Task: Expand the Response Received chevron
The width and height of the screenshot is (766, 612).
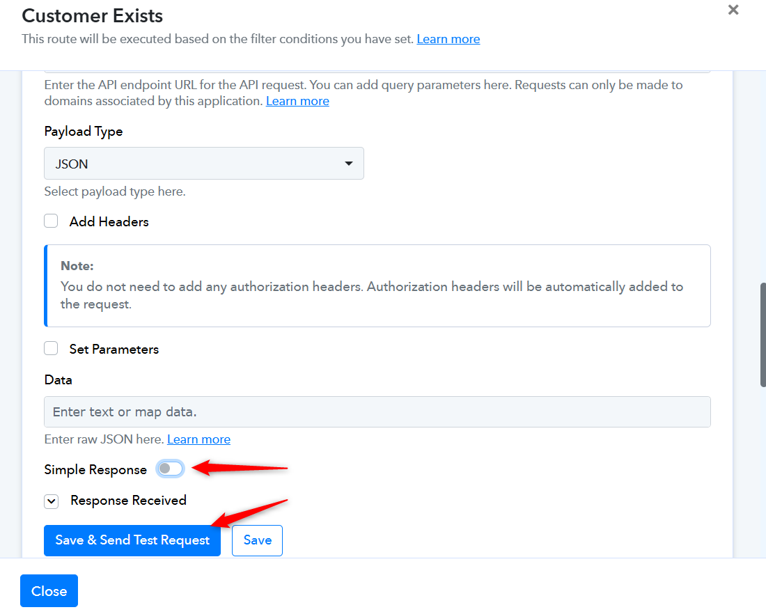Action: (x=52, y=501)
